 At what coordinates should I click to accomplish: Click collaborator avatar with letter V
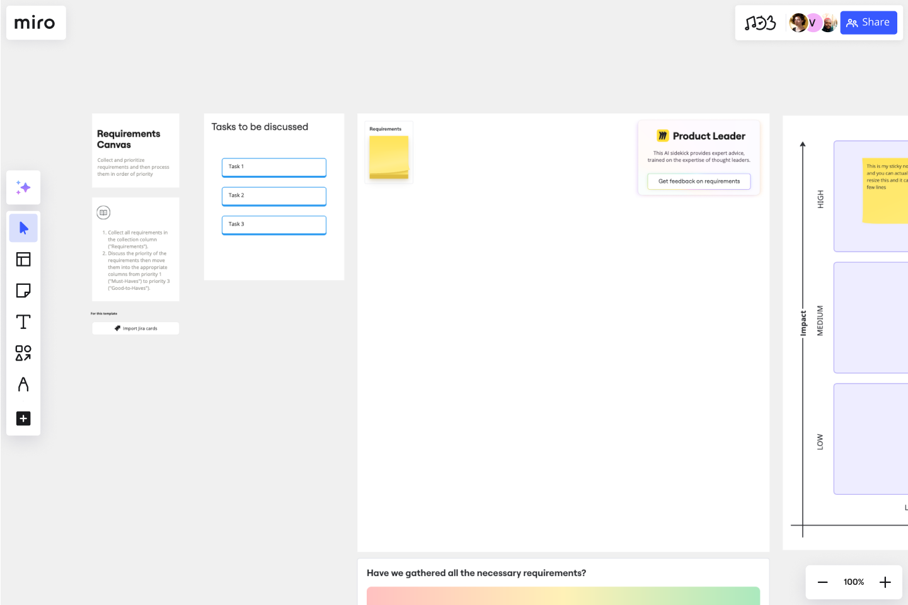(813, 23)
